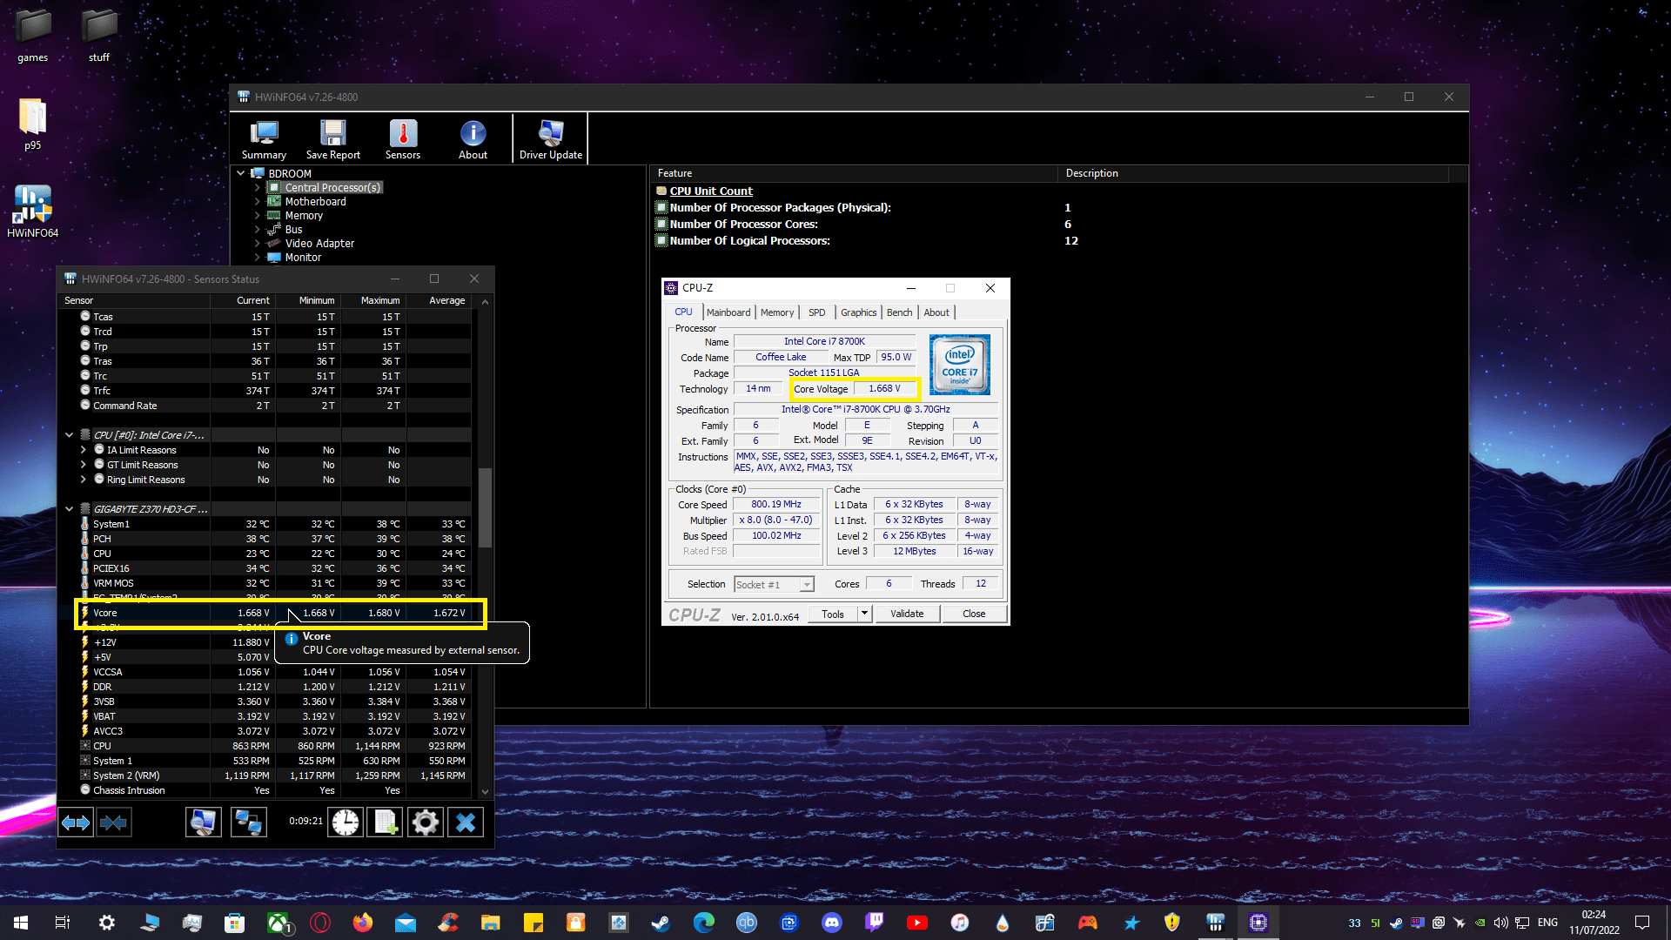
Task: Collapse the GIGABYTE Z370 HD3 sensor group
Action: (70, 509)
